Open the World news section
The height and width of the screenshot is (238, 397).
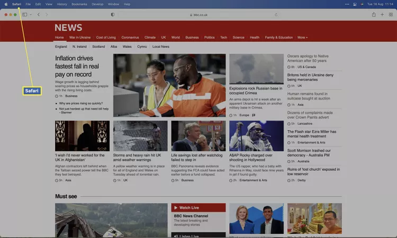click(x=175, y=38)
